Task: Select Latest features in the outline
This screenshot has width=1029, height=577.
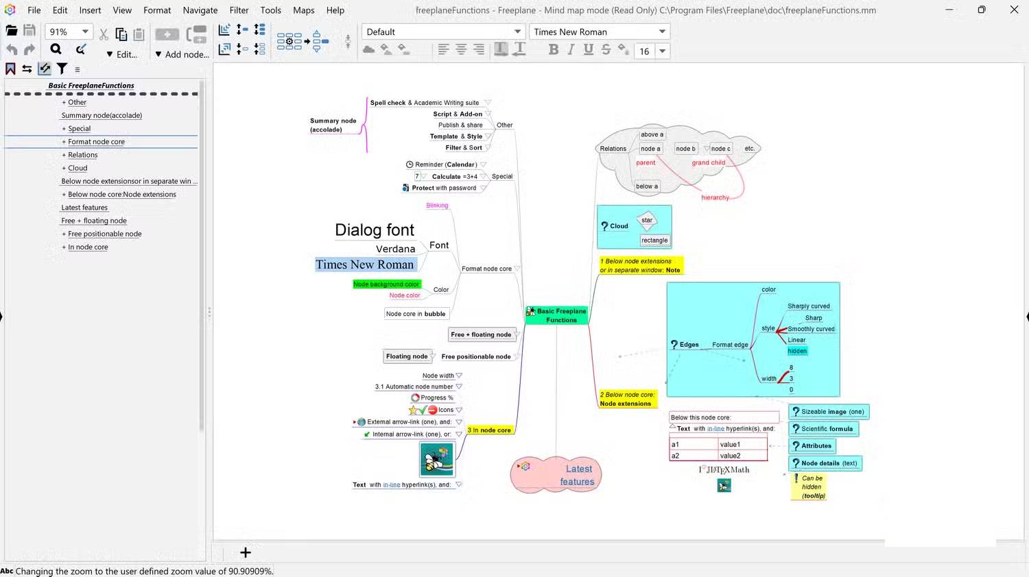Action: [84, 208]
